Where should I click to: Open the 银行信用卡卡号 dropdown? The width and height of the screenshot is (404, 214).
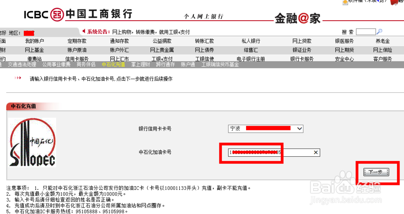(x=299, y=128)
